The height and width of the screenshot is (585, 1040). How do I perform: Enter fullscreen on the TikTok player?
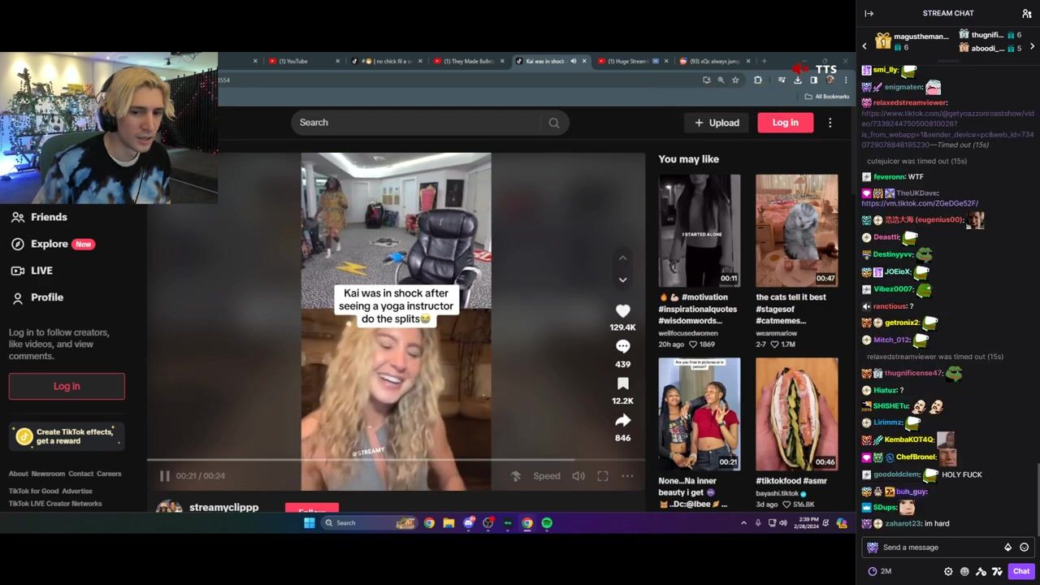click(603, 476)
